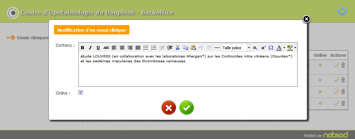355x139 pixels.
Task: Insert a horizontal rule line
Action: point(217,48)
